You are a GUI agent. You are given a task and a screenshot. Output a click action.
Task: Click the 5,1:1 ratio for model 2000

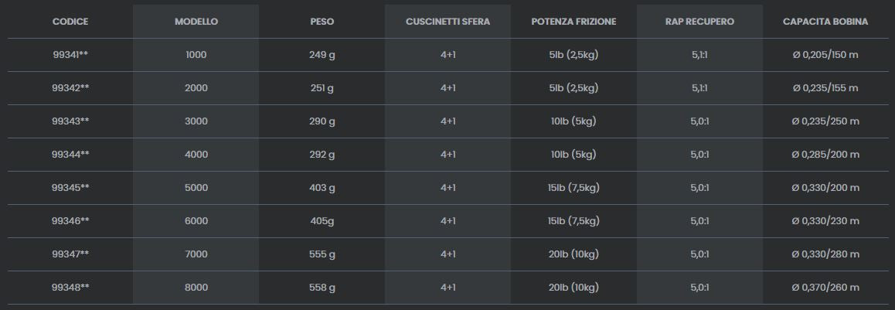point(699,88)
